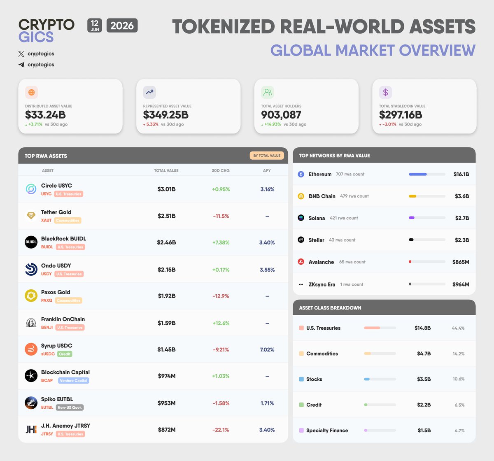
Task: Click the TOP NETWORKS BY RWA VALUE header
Action: point(334,156)
